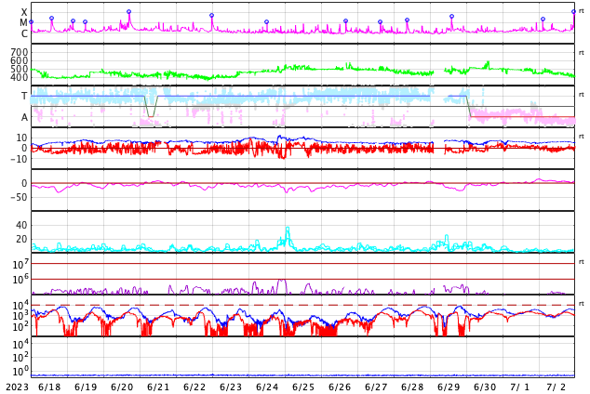The height and width of the screenshot is (394, 590).
Task: Click the M flare class label
Action: pos(23,23)
